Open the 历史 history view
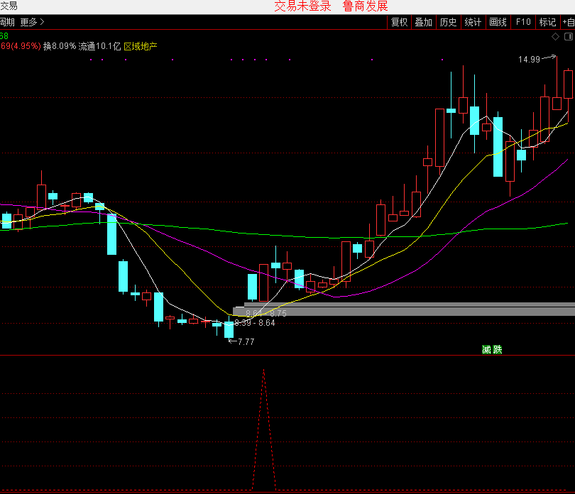Viewport: 575px width, 494px height. click(448, 22)
